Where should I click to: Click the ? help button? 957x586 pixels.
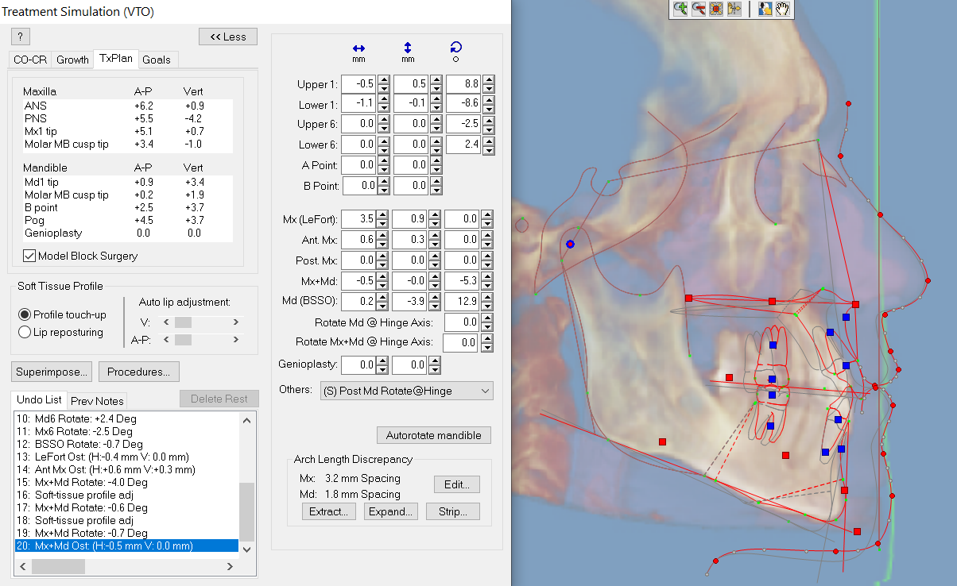tap(21, 37)
